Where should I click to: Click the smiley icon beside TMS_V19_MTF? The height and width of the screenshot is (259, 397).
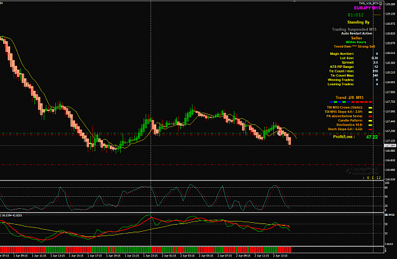tap(380, 4)
